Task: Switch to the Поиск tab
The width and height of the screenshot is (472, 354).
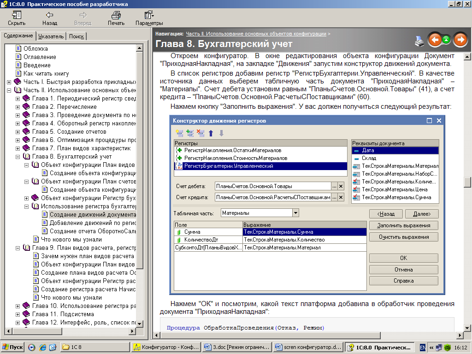Action: [x=77, y=36]
